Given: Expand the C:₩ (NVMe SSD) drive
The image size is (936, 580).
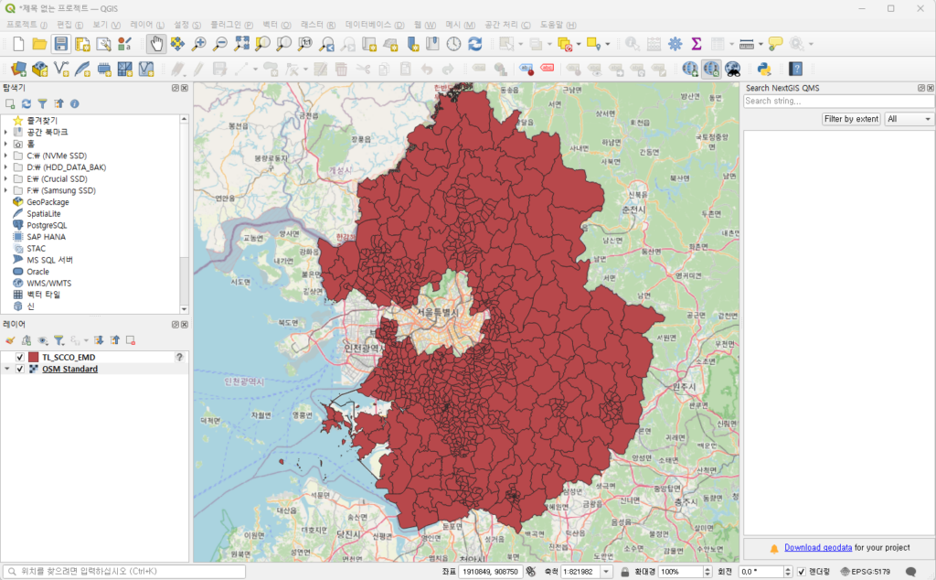Looking at the screenshot, I should click(x=5, y=156).
